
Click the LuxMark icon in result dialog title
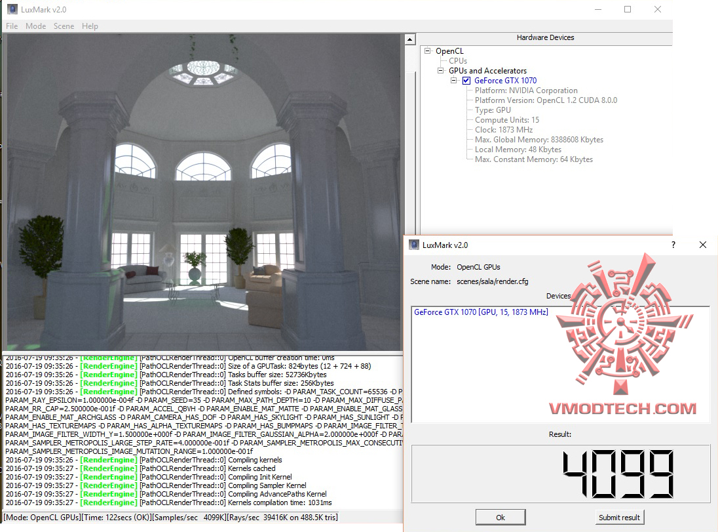point(414,245)
